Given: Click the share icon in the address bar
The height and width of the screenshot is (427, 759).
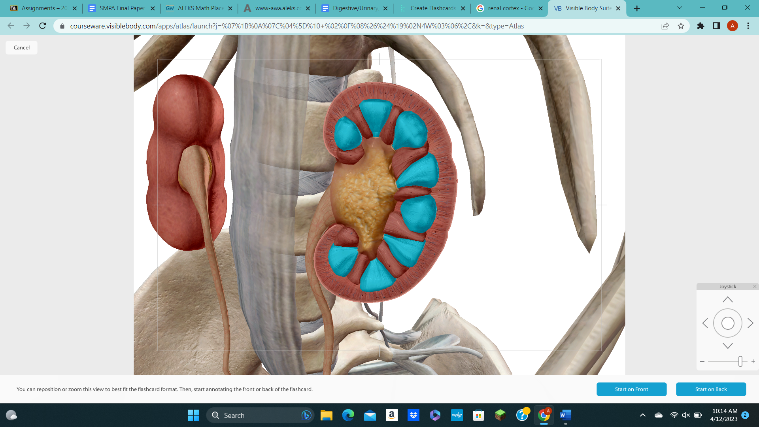Looking at the screenshot, I should (x=665, y=26).
